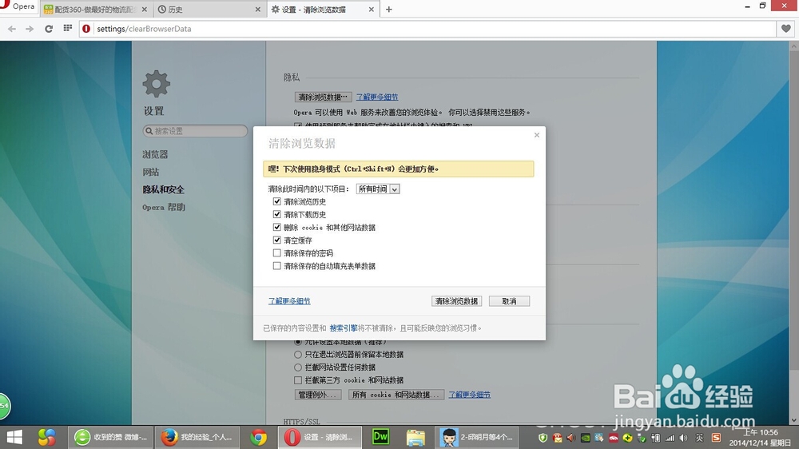Click scrollbar down arrow at bottom right
The image size is (799, 449).
click(794, 420)
